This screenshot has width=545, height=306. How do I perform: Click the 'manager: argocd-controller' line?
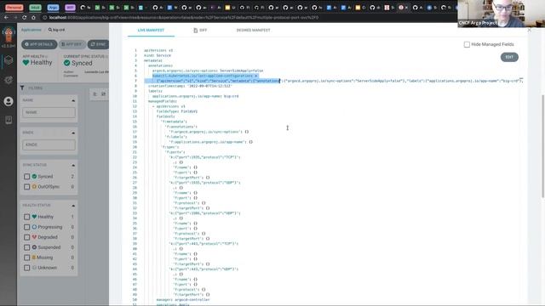[x=183, y=300]
